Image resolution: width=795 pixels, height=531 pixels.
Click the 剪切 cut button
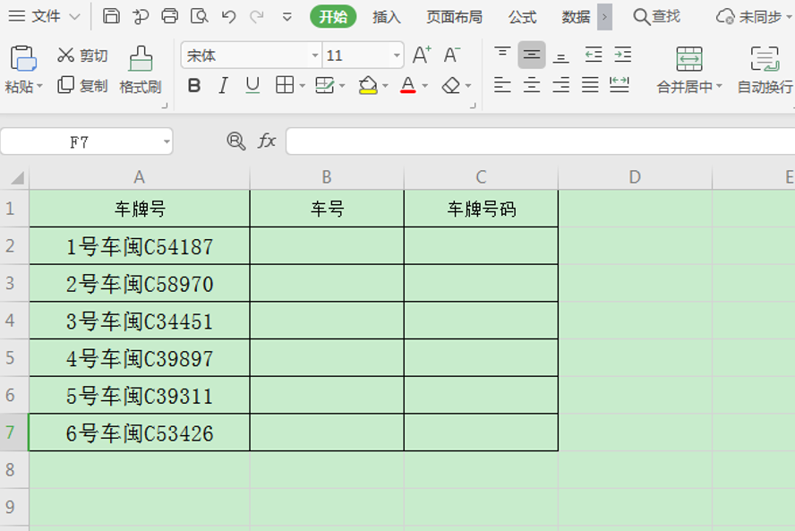pyautogui.click(x=82, y=56)
